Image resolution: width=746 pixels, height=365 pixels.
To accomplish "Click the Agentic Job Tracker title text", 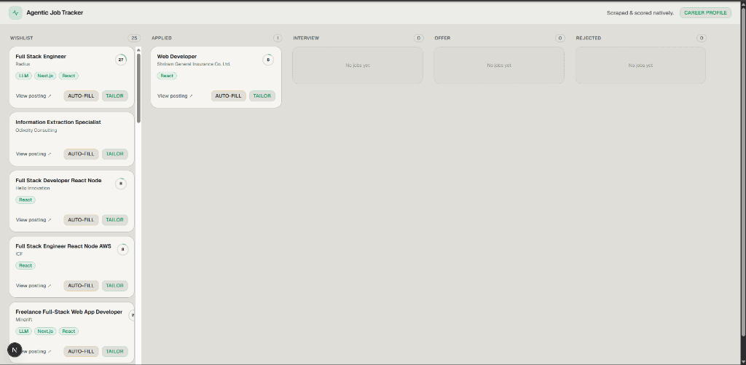I will [55, 13].
